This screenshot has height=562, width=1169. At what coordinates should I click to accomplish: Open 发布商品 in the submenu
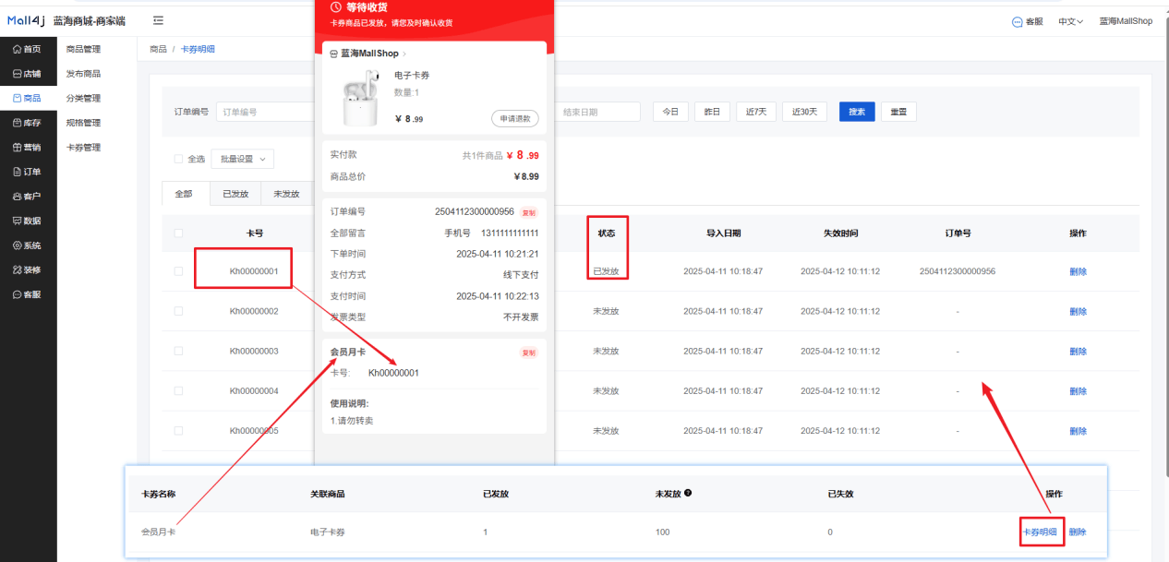83,74
